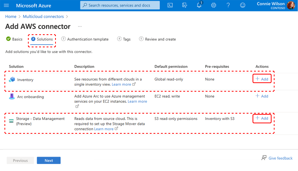Focus the Search resources, services and docs box
This screenshot has width=298, height=171.
tap(120, 5)
